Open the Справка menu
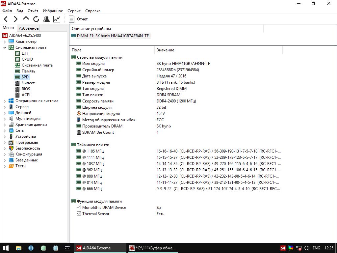Screen dimensions: 337x253 (x=93, y=11)
